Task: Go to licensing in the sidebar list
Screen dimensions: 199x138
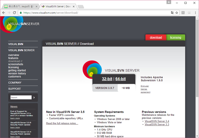Action: click(x=13, y=67)
